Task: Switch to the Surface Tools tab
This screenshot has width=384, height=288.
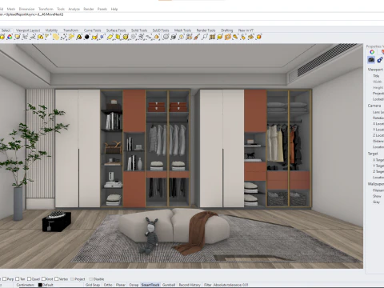Action: 116,30
